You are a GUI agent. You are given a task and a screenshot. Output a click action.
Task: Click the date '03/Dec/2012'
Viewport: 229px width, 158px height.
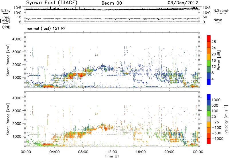click(183, 3)
